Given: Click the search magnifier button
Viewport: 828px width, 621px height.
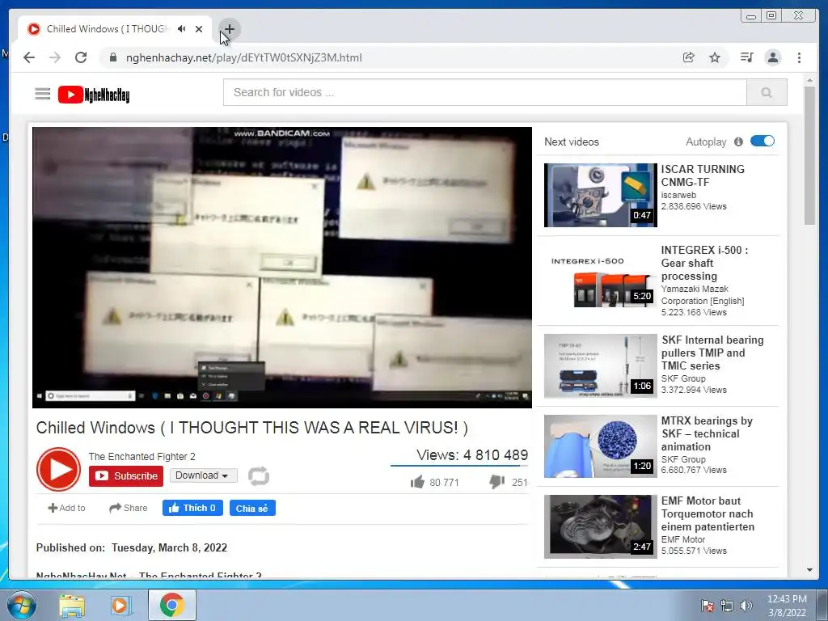Looking at the screenshot, I should (x=767, y=92).
